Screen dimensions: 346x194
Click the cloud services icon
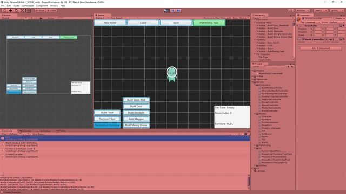pos(291,11)
